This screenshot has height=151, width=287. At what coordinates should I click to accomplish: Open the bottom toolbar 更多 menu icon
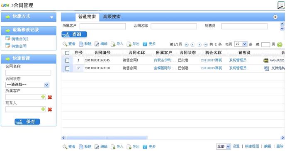tap(145, 146)
